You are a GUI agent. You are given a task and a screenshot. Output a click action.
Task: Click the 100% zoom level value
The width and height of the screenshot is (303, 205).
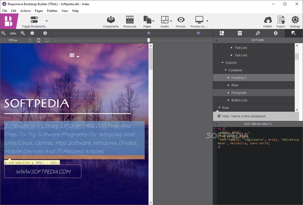coord(13,33)
